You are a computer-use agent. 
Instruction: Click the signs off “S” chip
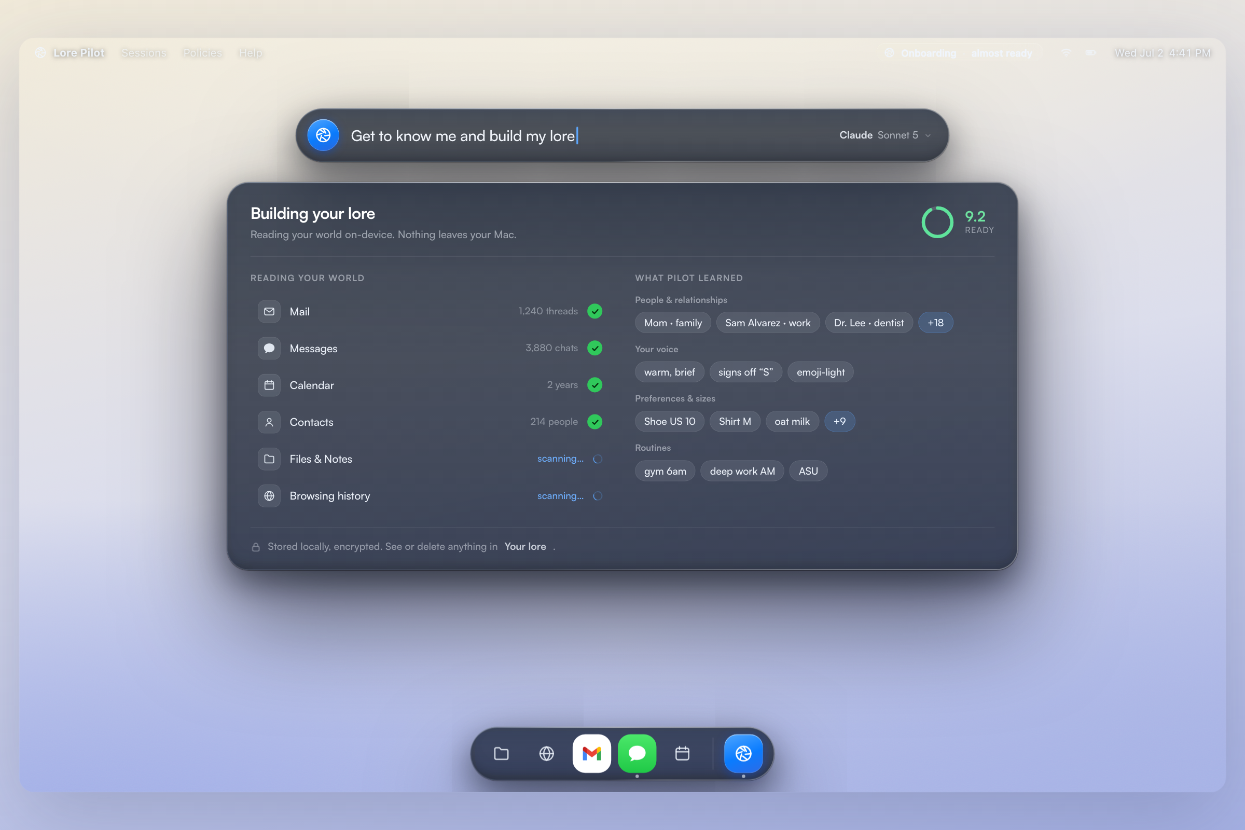[745, 372]
